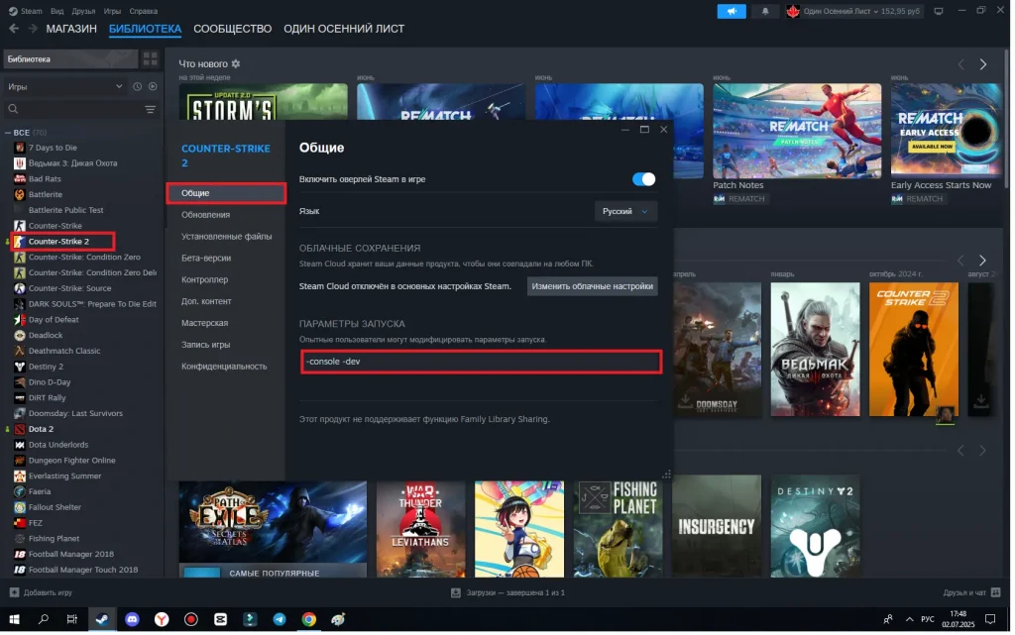
Task: Click the library search field
Action: [x=73, y=109]
